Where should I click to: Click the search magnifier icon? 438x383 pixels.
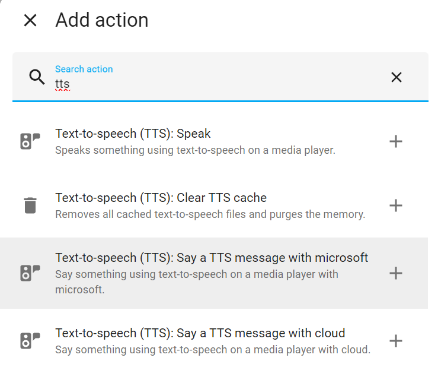(37, 77)
